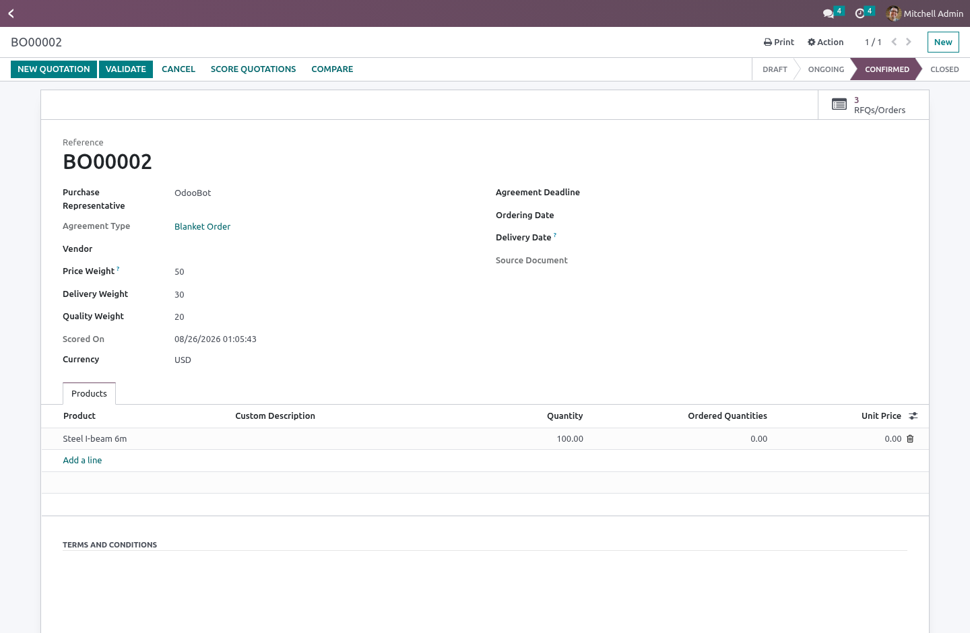Switch to the Products tab
The width and height of the screenshot is (970, 633).
coord(89,394)
